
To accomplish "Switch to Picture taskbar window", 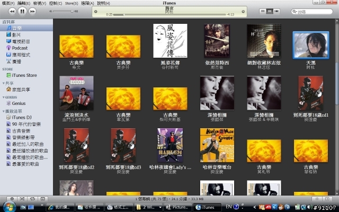I will click(x=178, y=207).
